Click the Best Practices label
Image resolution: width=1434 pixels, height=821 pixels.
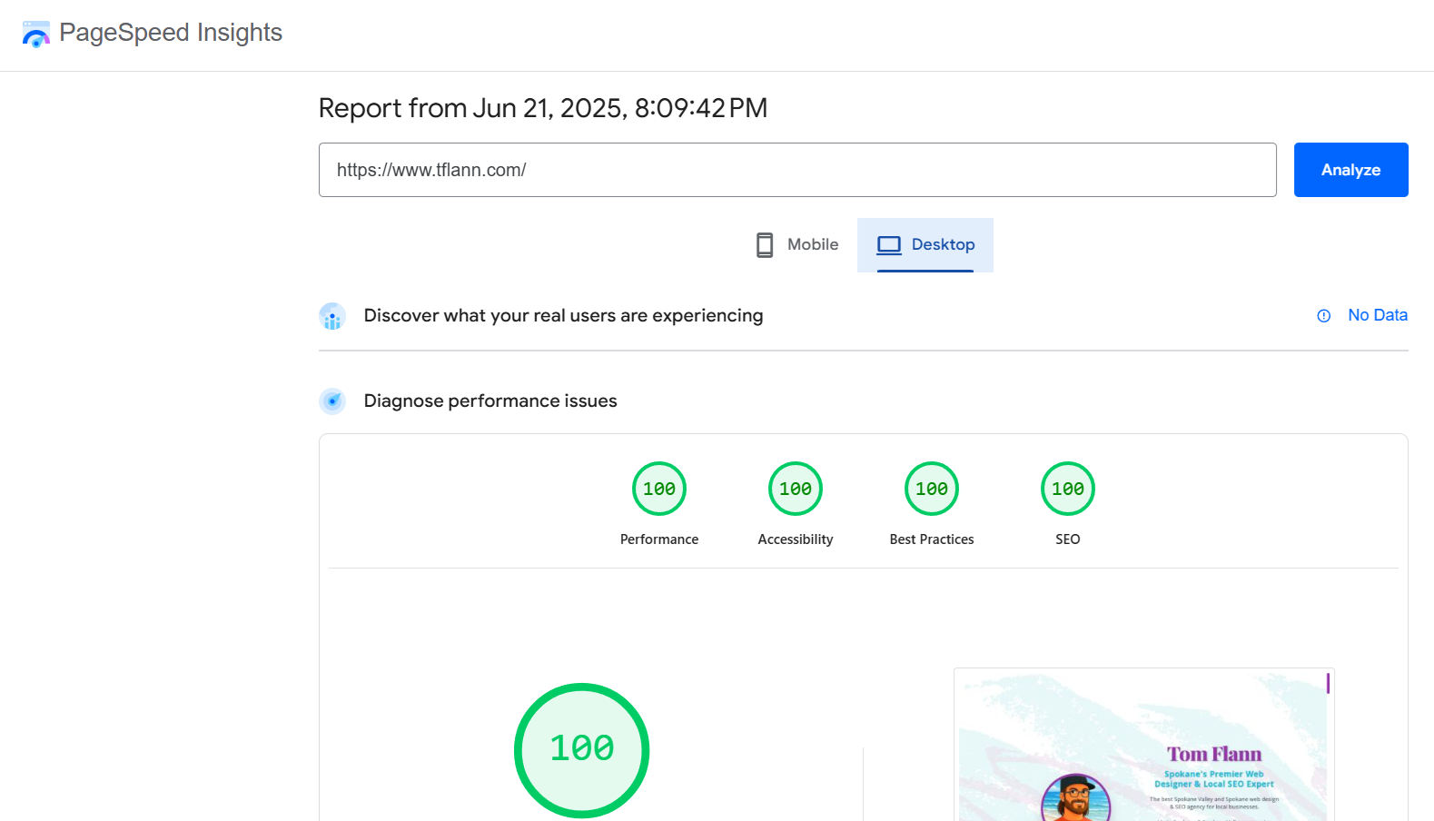932,539
